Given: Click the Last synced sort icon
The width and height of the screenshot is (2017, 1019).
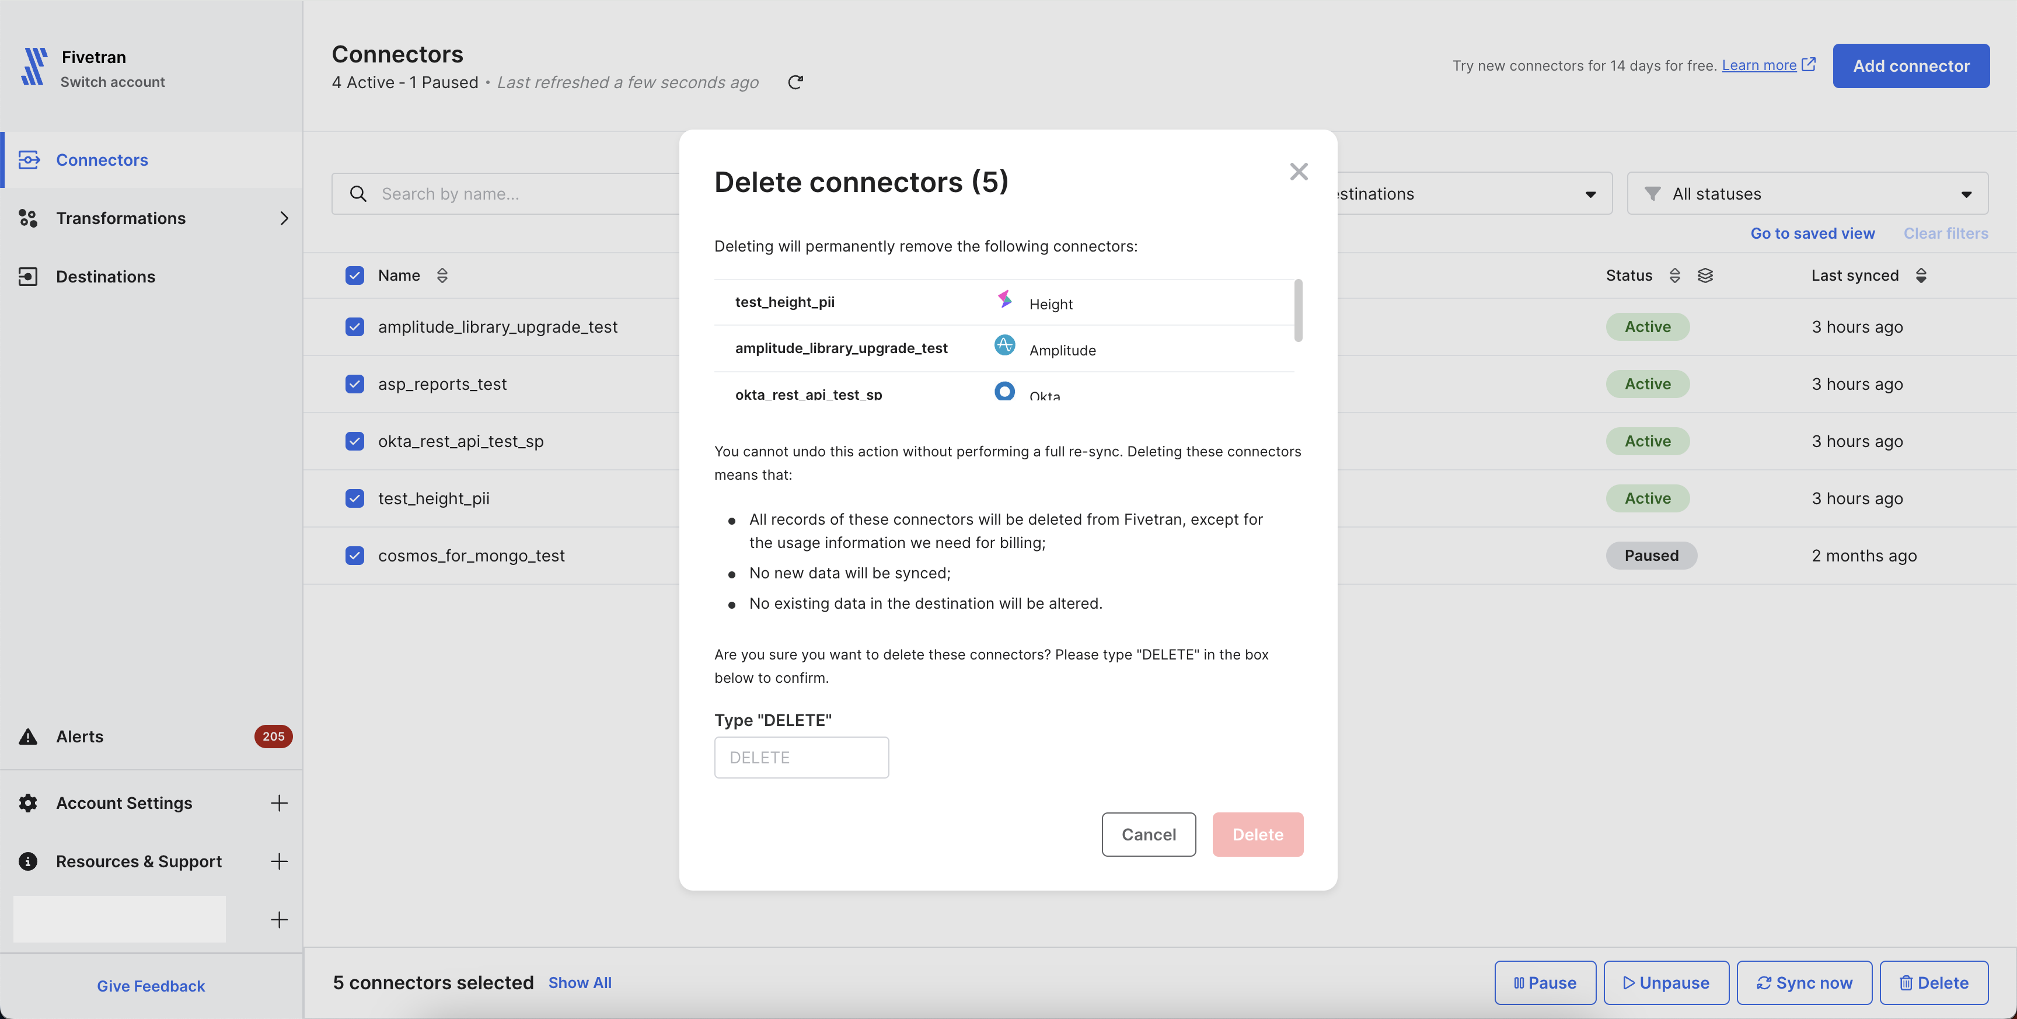Looking at the screenshot, I should click(x=1921, y=275).
